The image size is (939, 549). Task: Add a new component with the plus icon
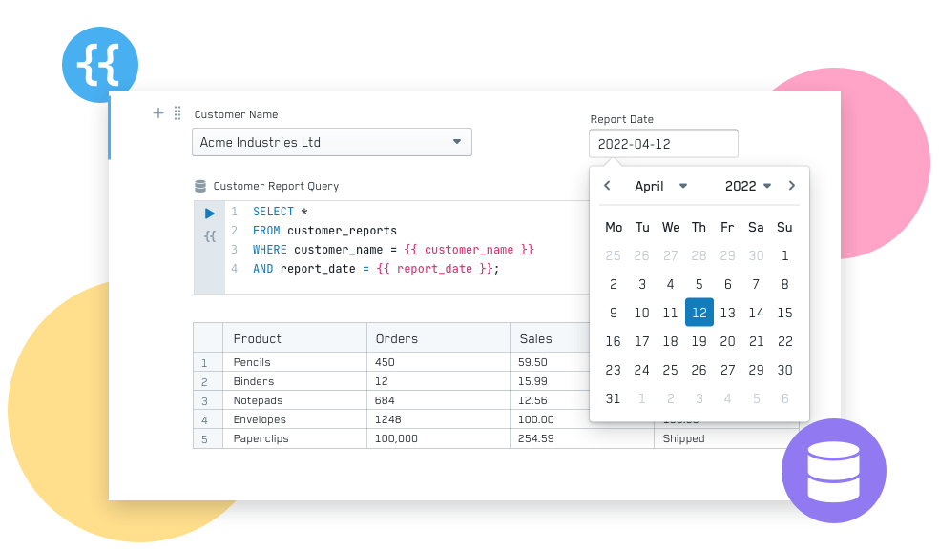[157, 112]
